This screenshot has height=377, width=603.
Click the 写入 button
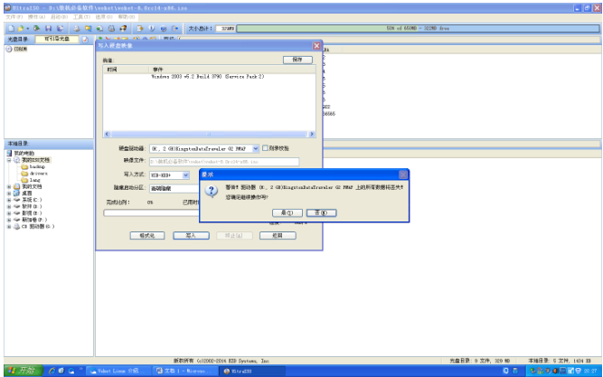tap(191, 235)
